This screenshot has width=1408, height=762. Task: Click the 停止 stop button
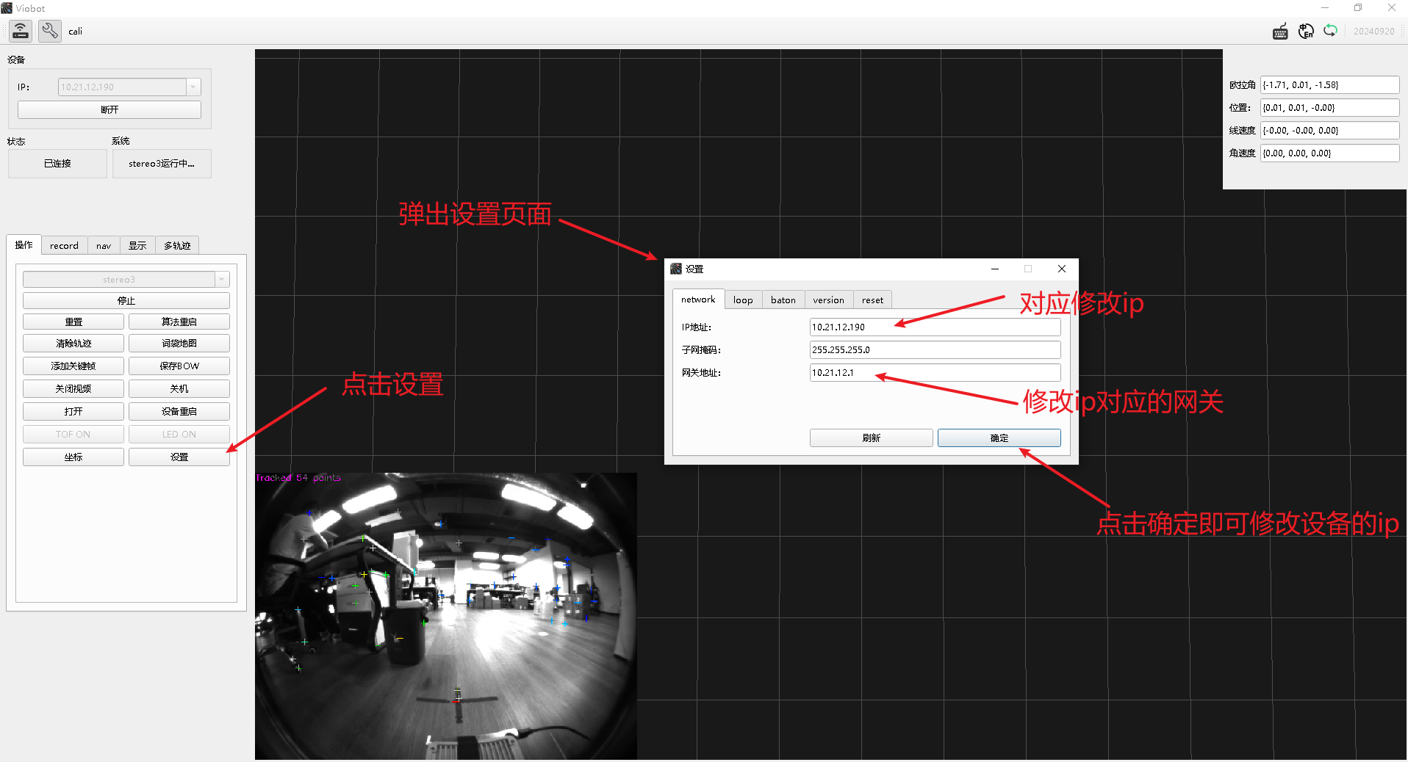click(x=126, y=301)
